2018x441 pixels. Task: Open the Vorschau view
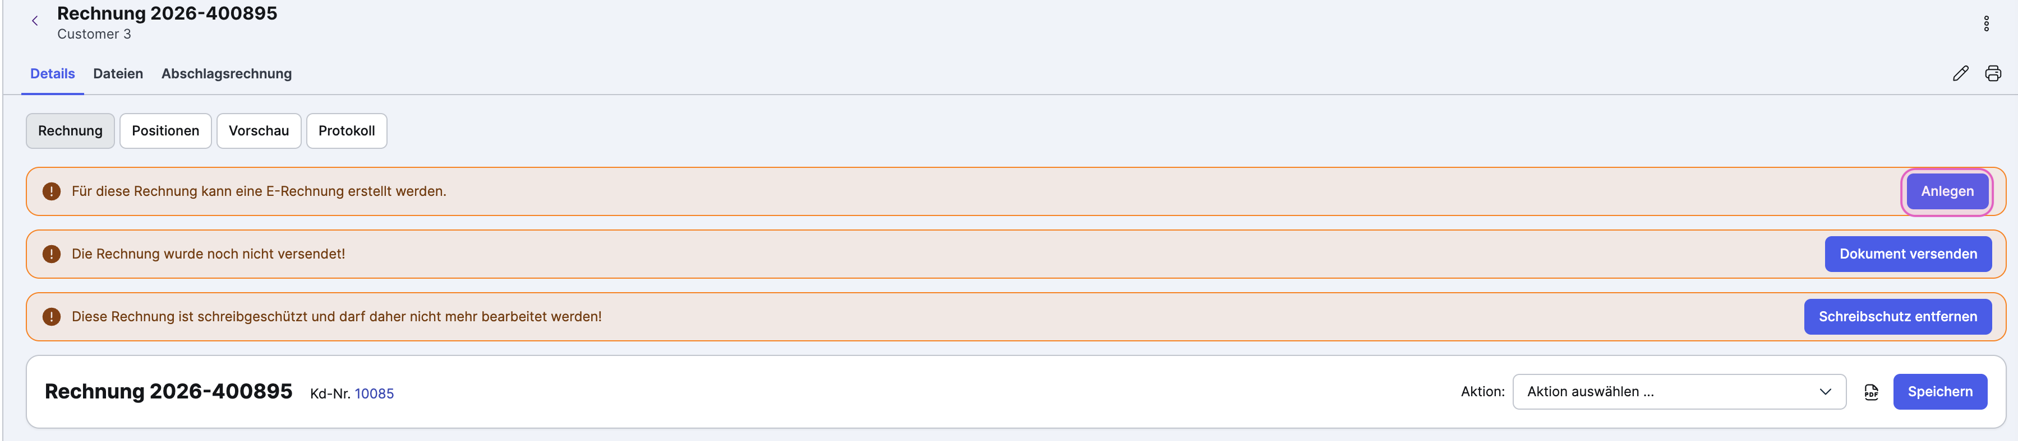click(x=259, y=130)
